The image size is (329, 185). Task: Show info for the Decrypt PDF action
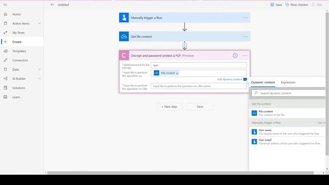(x=235, y=55)
